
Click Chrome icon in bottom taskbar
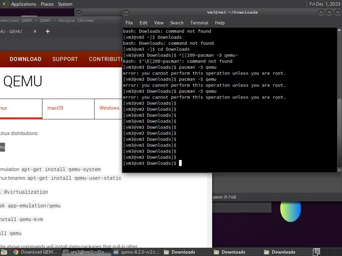click(x=15, y=252)
